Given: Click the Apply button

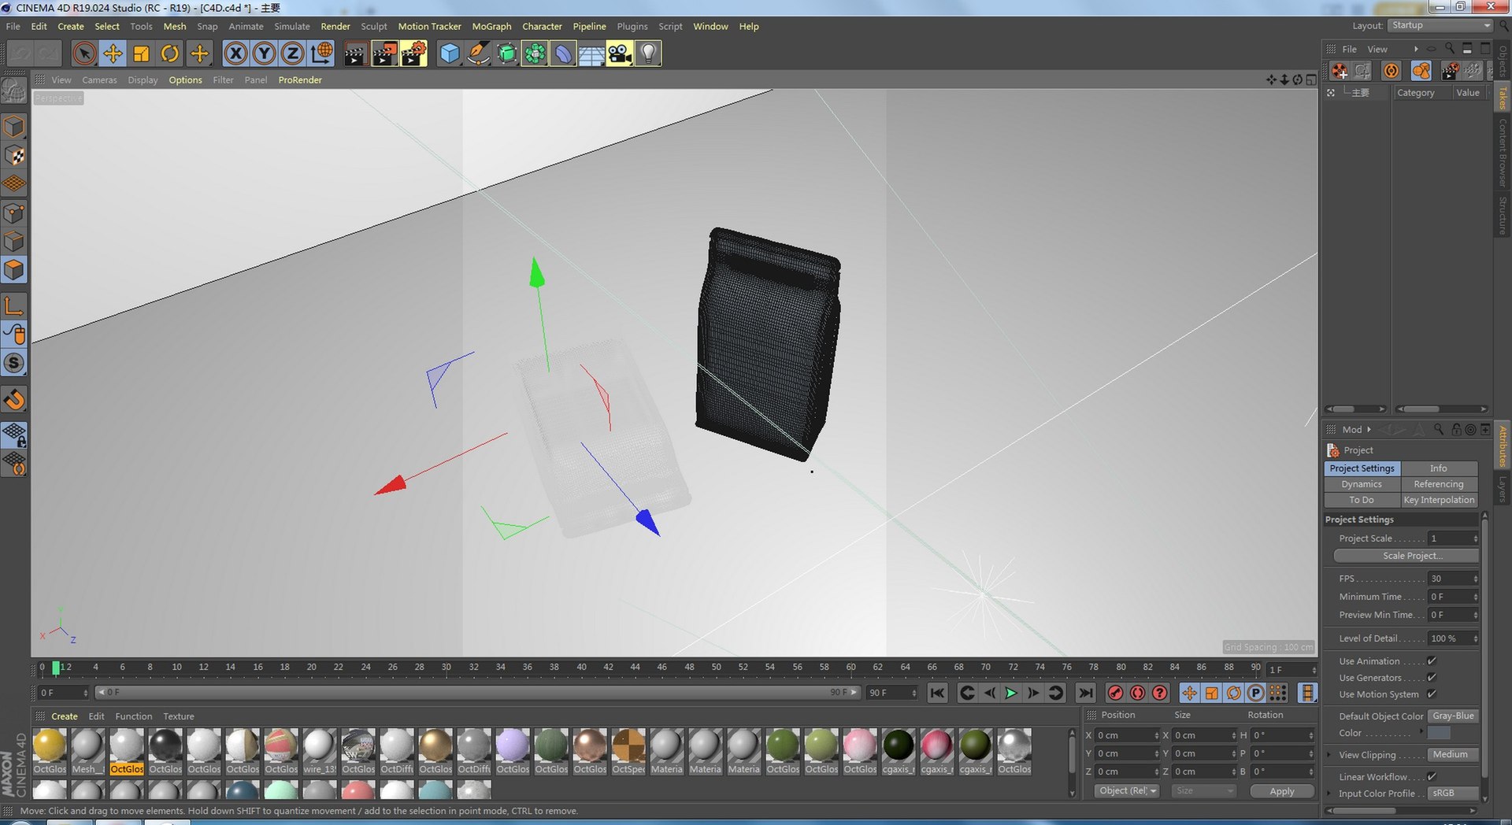Looking at the screenshot, I should coord(1282,791).
